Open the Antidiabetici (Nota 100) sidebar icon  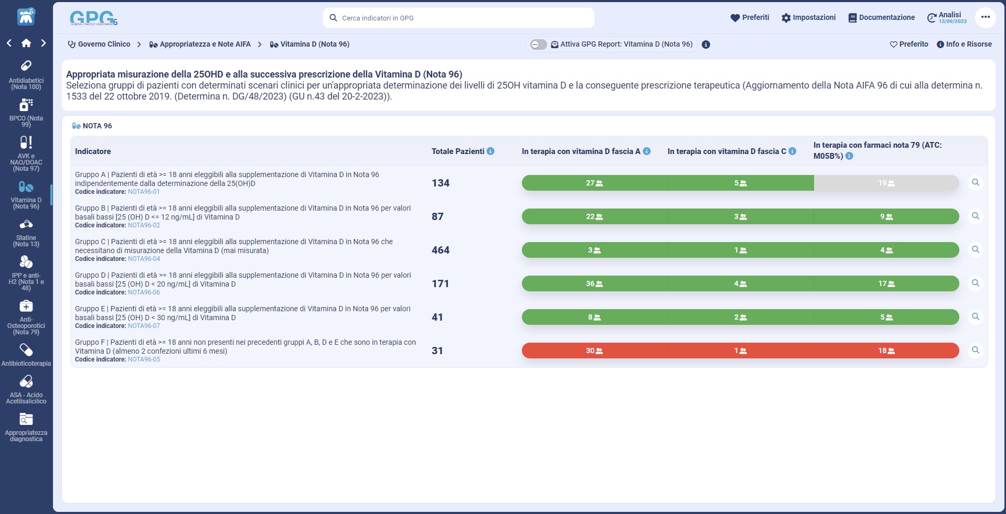tap(26, 67)
